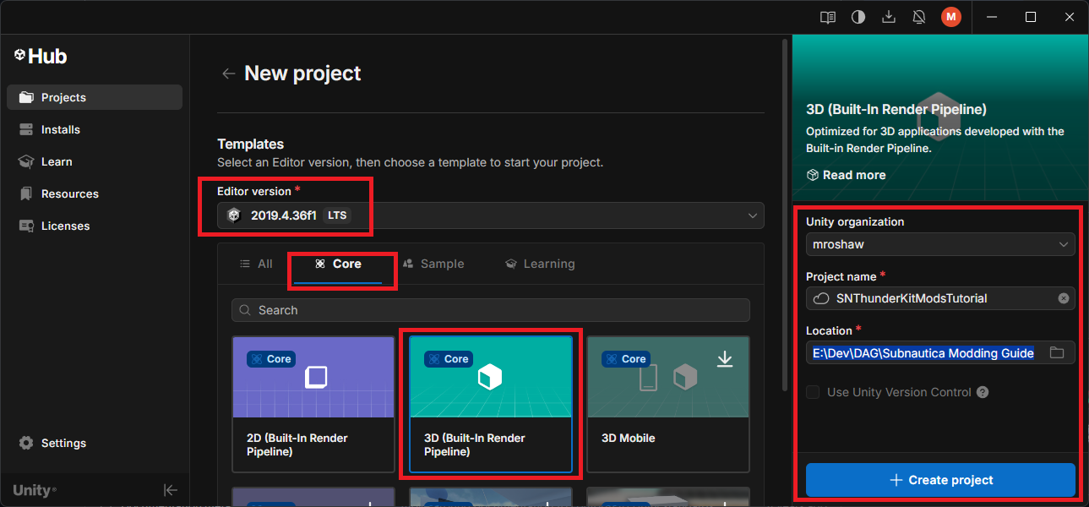Click the help icon beside Unity Version Control

[983, 392]
